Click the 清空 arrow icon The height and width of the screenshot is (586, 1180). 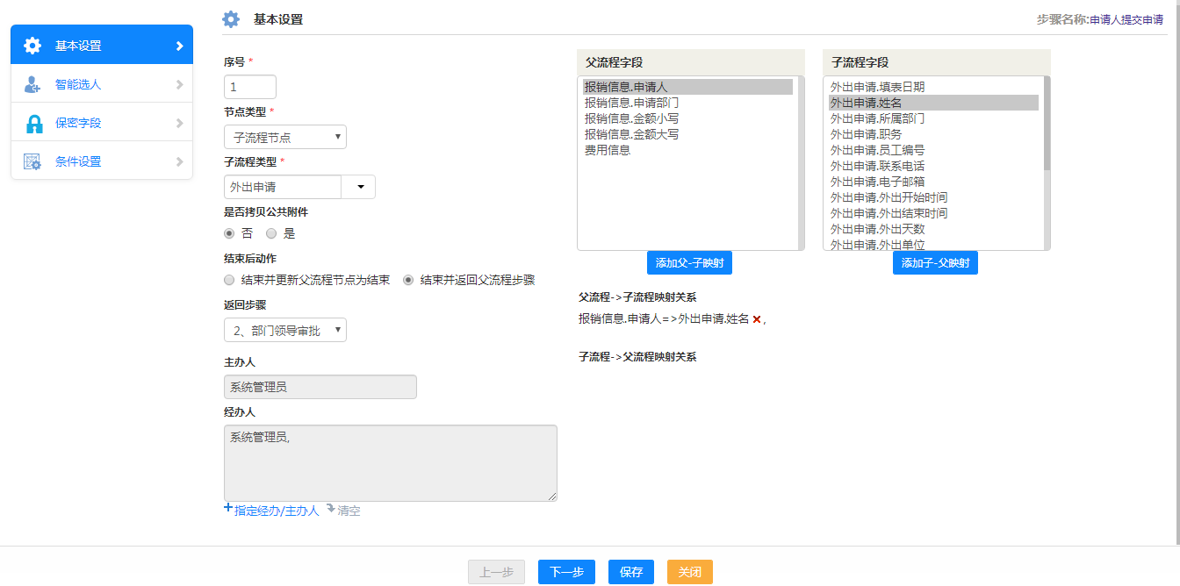331,509
